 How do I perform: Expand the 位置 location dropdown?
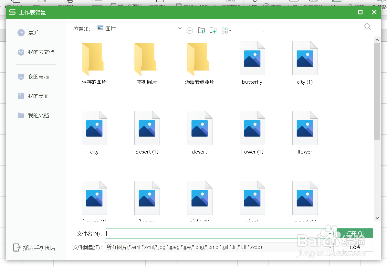(x=180, y=28)
